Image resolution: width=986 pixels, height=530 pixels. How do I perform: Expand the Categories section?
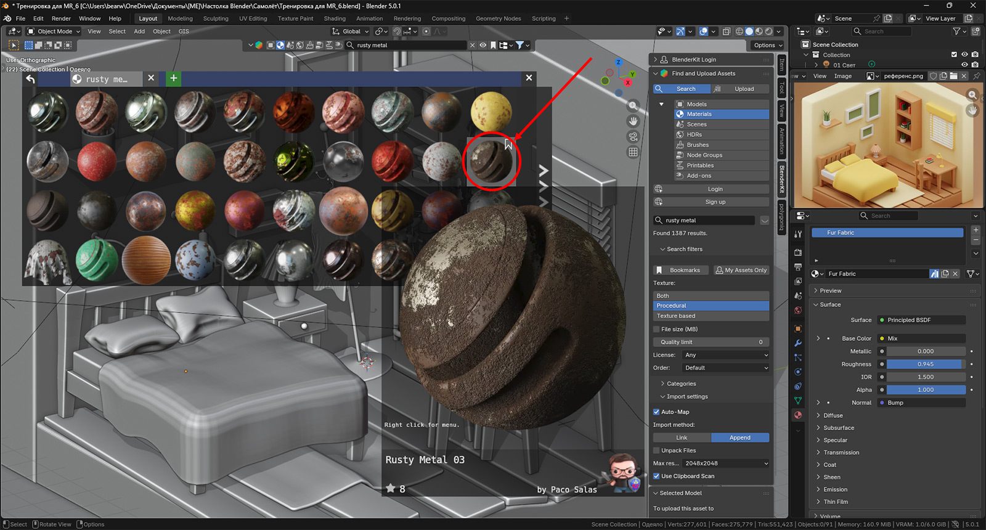click(x=681, y=383)
